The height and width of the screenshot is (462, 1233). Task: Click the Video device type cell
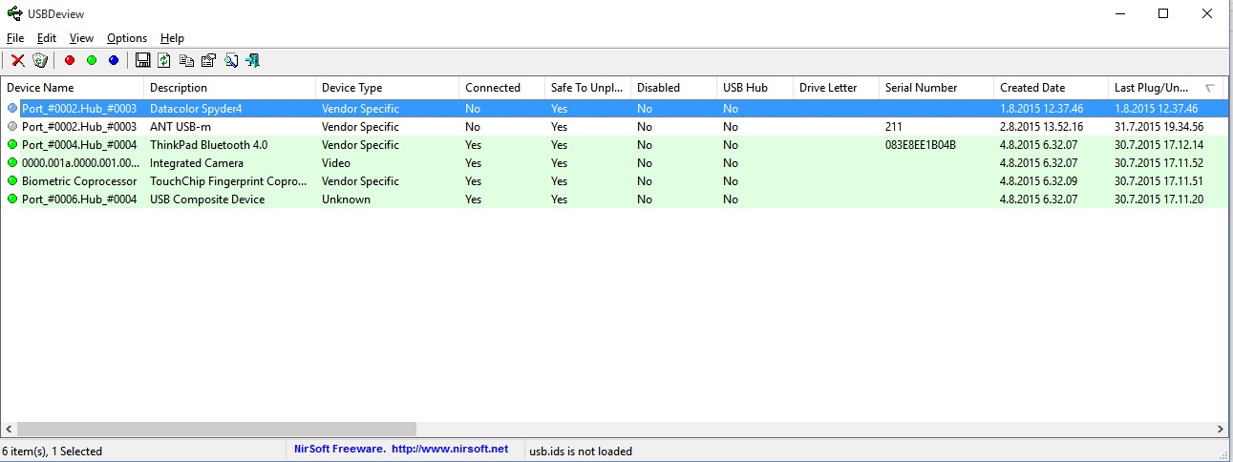coord(336,163)
